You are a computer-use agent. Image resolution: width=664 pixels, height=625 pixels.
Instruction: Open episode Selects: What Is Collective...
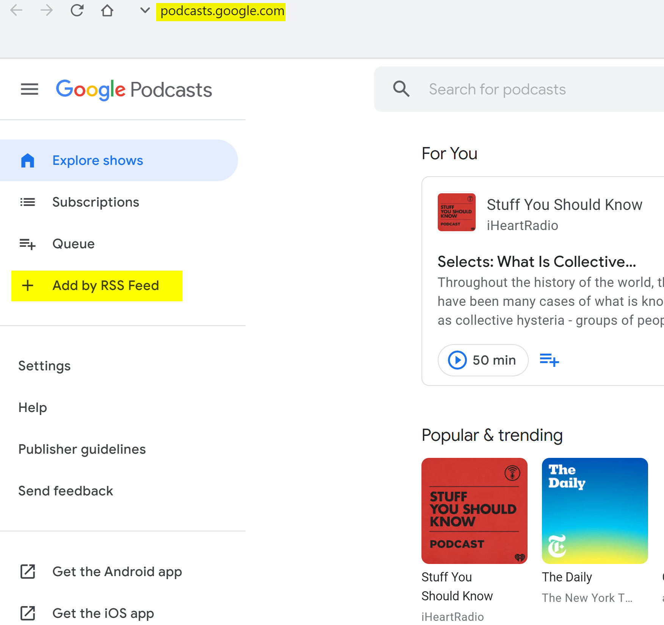pyautogui.click(x=537, y=262)
